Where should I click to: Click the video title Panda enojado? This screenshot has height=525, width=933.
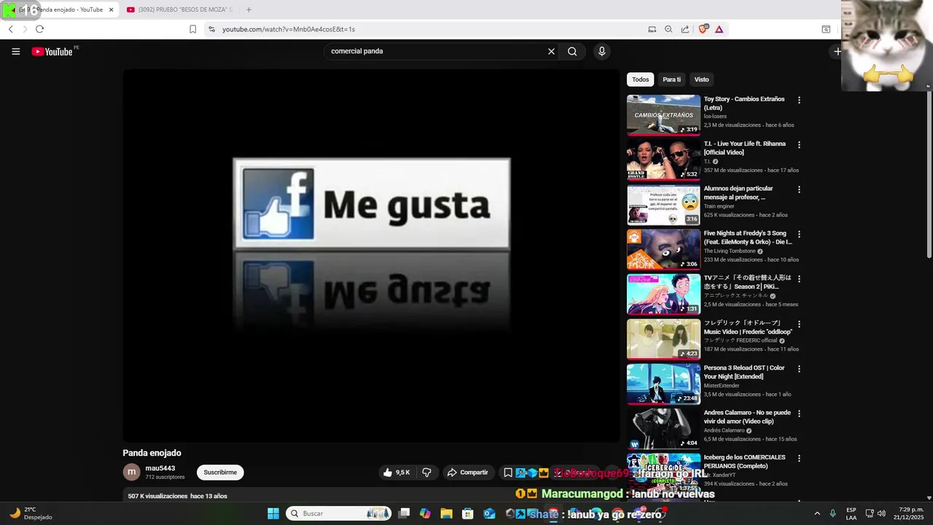pyautogui.click(x=152, y=453)
